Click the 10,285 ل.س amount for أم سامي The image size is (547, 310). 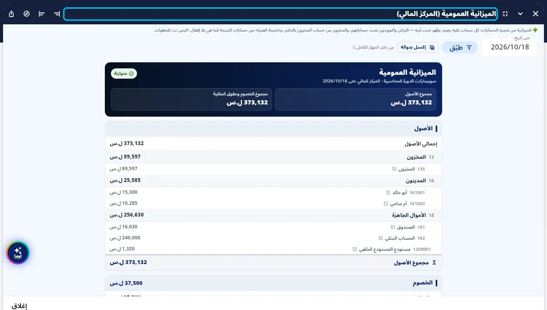(x=124, y=203)
